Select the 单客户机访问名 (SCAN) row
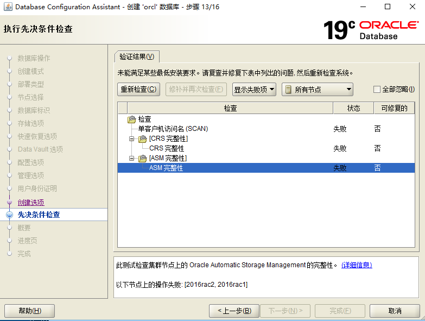 [173, 129]
